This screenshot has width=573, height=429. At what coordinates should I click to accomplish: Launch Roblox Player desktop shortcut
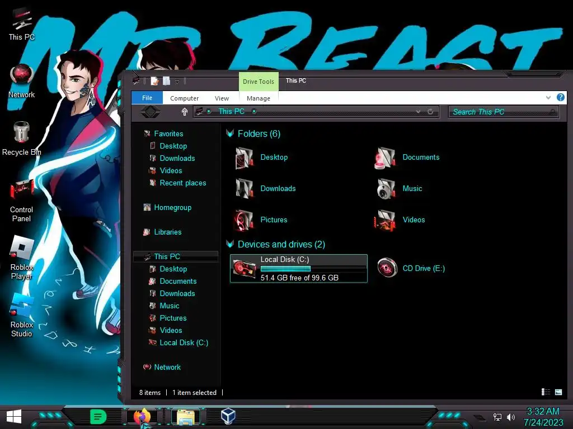pos(21,258)
